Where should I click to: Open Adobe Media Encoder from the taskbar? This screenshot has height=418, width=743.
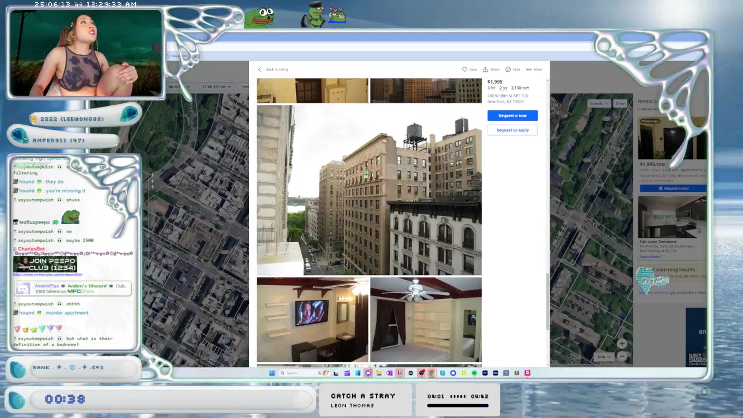click(x=495, y=373)
